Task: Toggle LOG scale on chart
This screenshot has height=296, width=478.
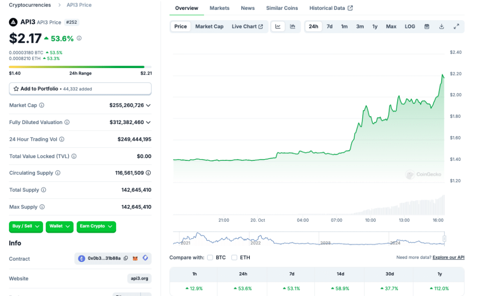Action: 410,27
